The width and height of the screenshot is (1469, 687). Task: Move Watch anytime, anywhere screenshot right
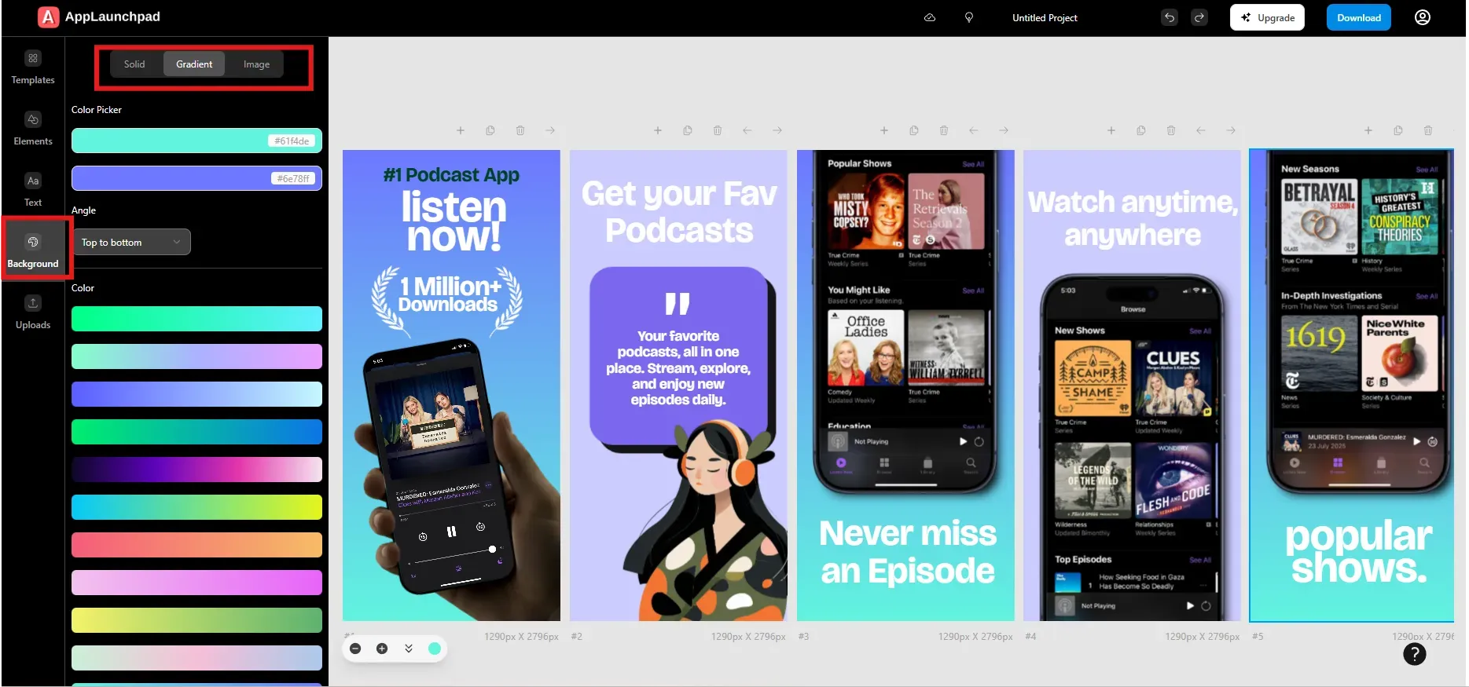1231,130
